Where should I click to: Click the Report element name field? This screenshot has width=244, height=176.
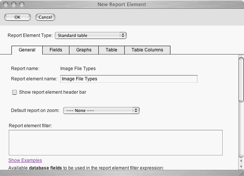(129, 79)
